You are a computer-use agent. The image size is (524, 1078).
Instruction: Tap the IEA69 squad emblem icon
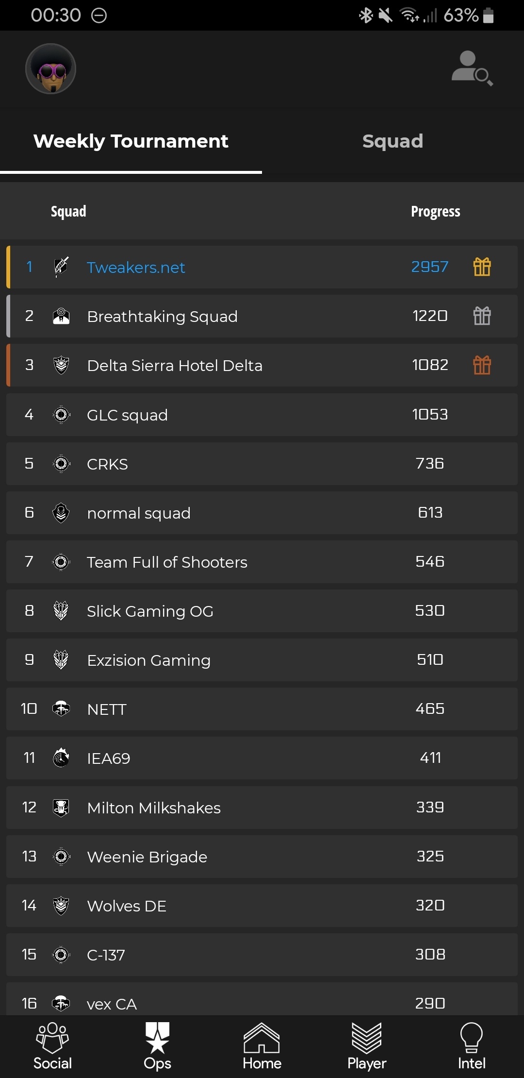coord(61,758)
